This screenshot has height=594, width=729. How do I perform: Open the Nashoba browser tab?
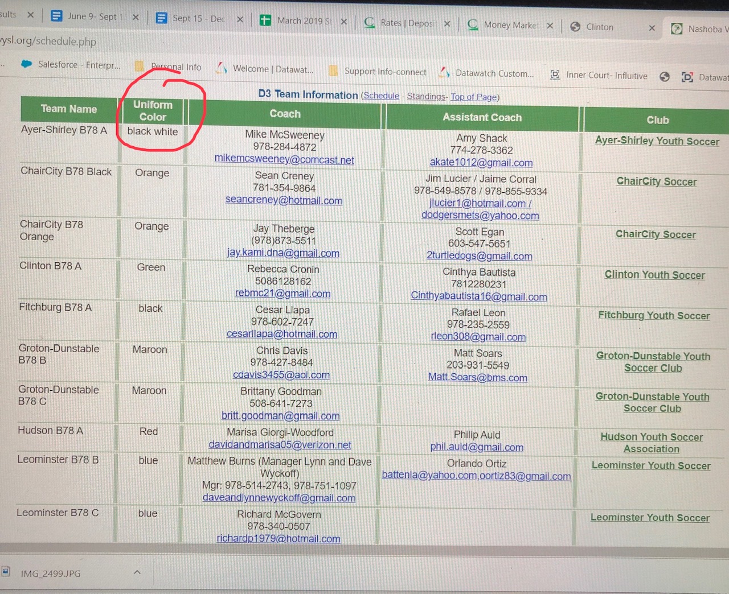pyautogui.click(x=701, y=29)
